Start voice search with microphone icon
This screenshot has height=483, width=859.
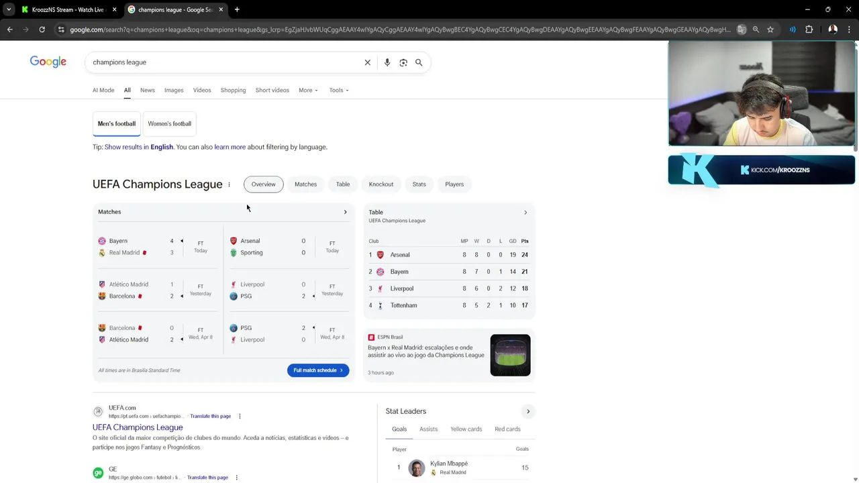tap(387, 62)
